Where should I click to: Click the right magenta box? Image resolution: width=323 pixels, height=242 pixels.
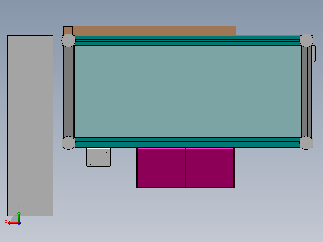coord(210,168)
